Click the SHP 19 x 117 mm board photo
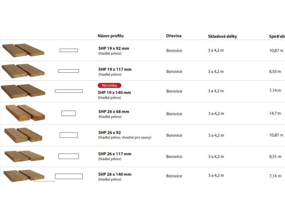285x214 pixels. tap(23, 71)
